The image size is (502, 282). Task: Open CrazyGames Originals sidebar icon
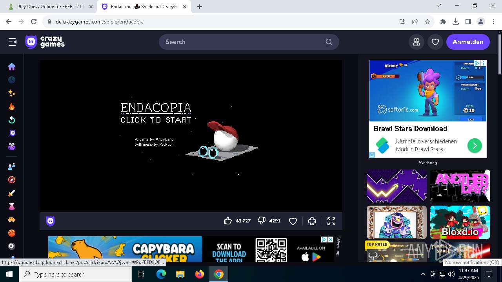pos(12,133)
